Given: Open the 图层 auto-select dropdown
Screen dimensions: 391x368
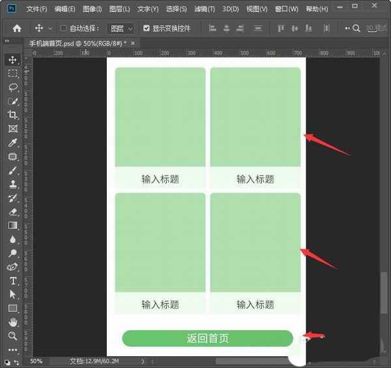Looking at the screenshot, I should tap(121, 29).
